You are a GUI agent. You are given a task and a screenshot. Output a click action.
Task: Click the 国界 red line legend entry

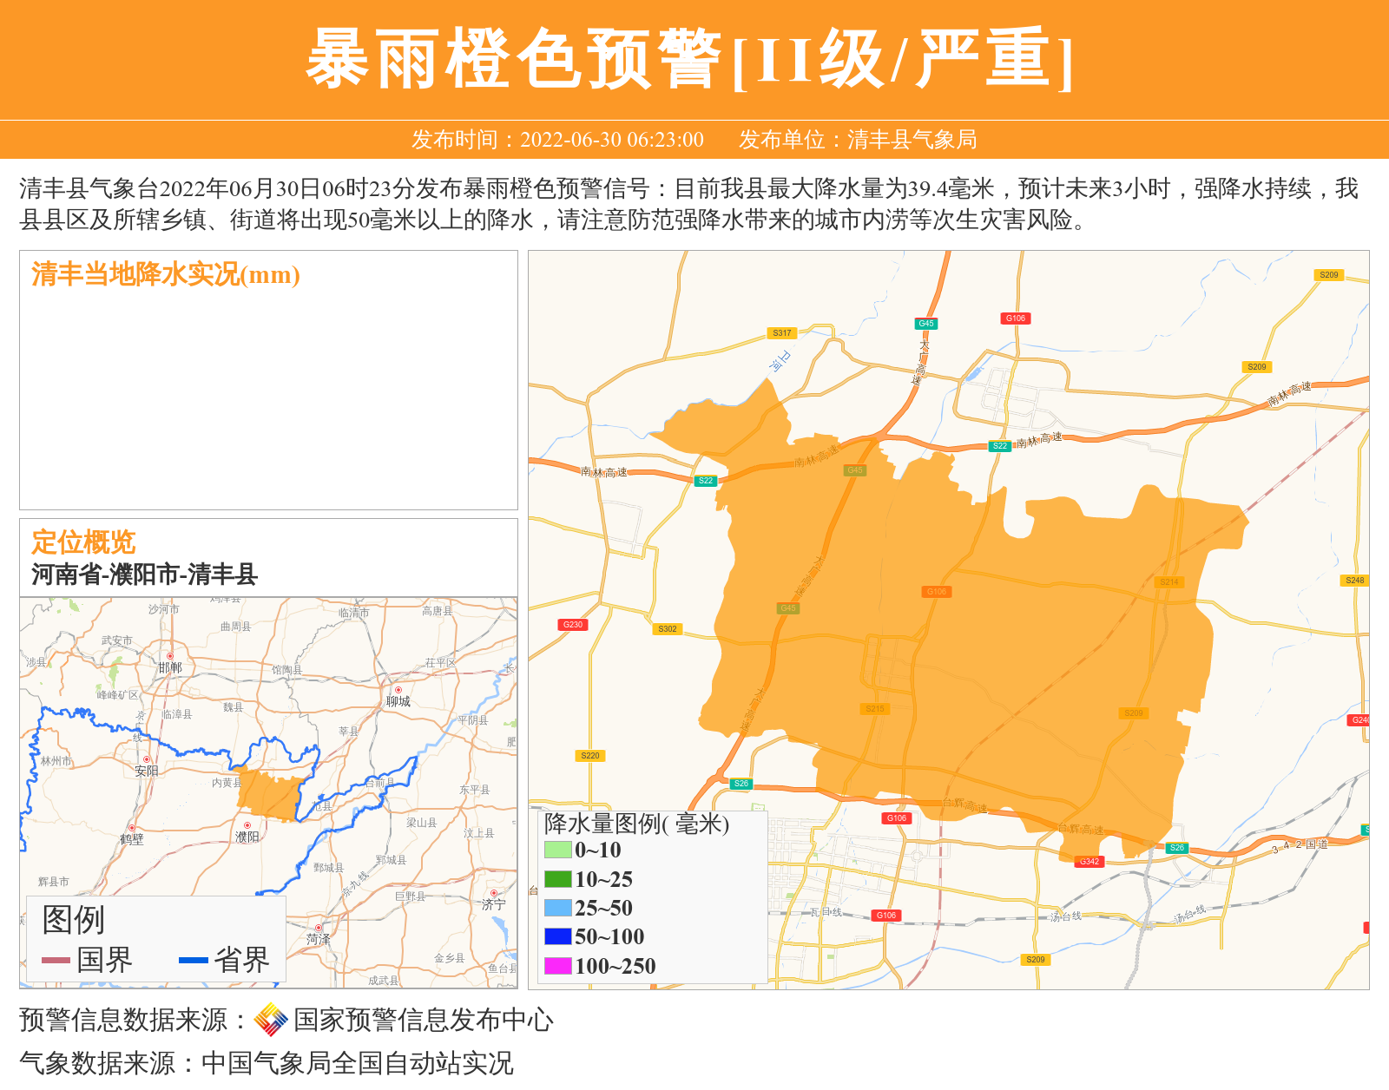87,960
